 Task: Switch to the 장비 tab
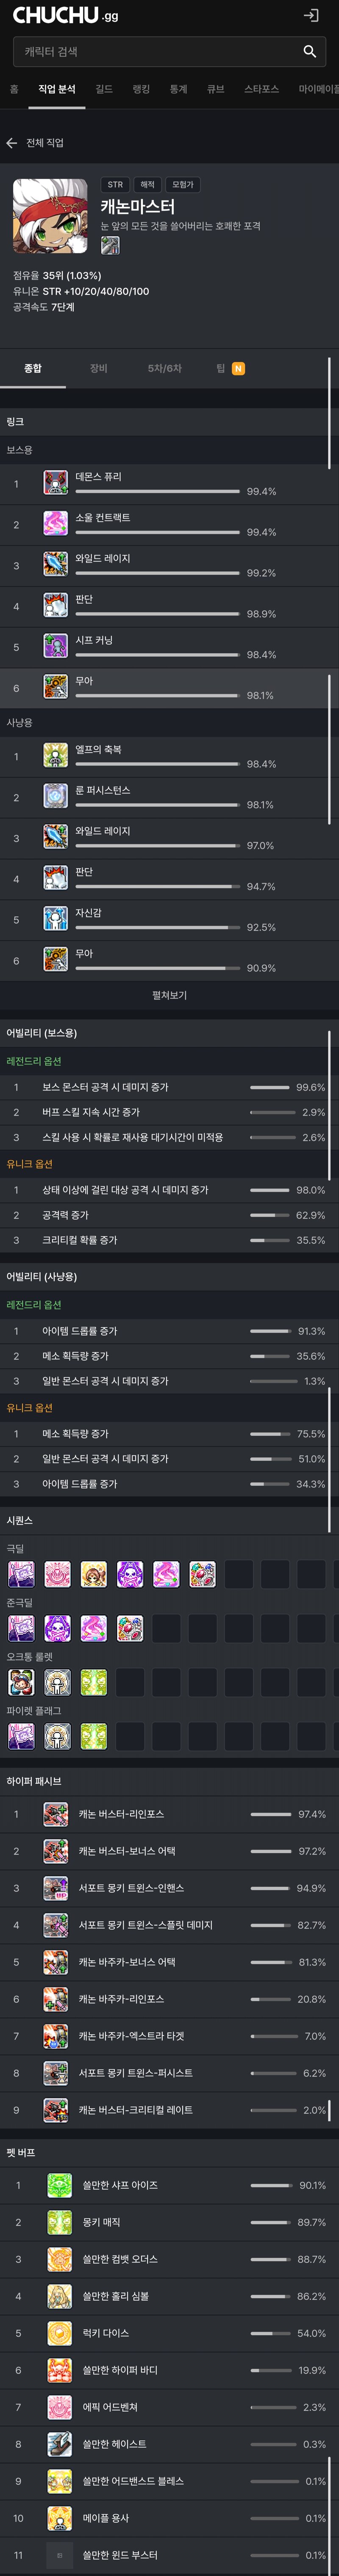click(x=98, y=368)
